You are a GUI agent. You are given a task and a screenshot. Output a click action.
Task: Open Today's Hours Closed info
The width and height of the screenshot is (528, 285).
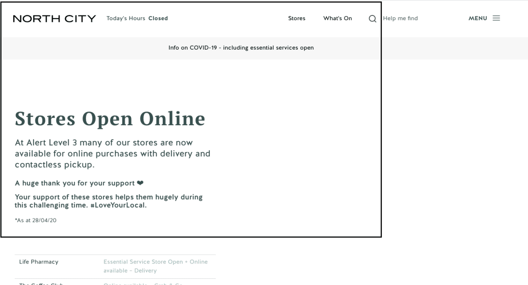tap(137, 18)
